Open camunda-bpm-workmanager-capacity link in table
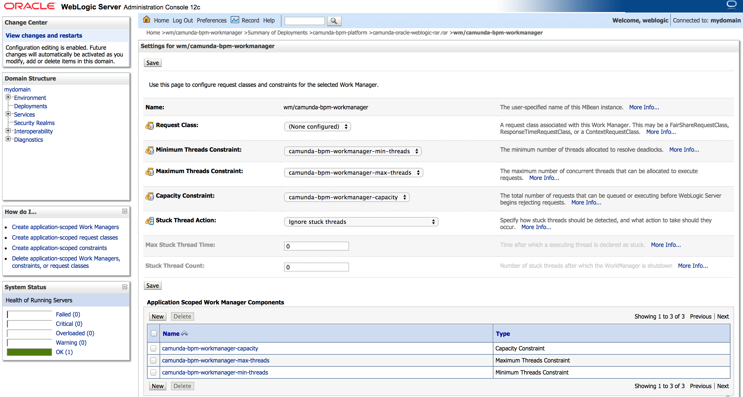Image resolution: width=743 pixels, height=397 pixels. coord(210,348)
